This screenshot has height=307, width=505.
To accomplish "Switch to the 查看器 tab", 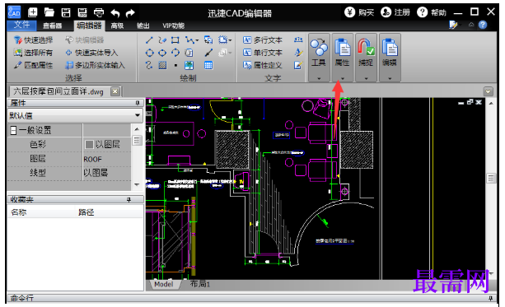I will click(53, 26).
